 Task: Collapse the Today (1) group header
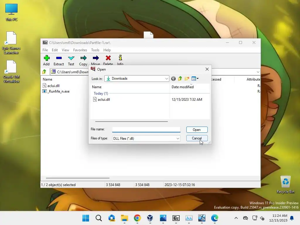click(101, 93)
